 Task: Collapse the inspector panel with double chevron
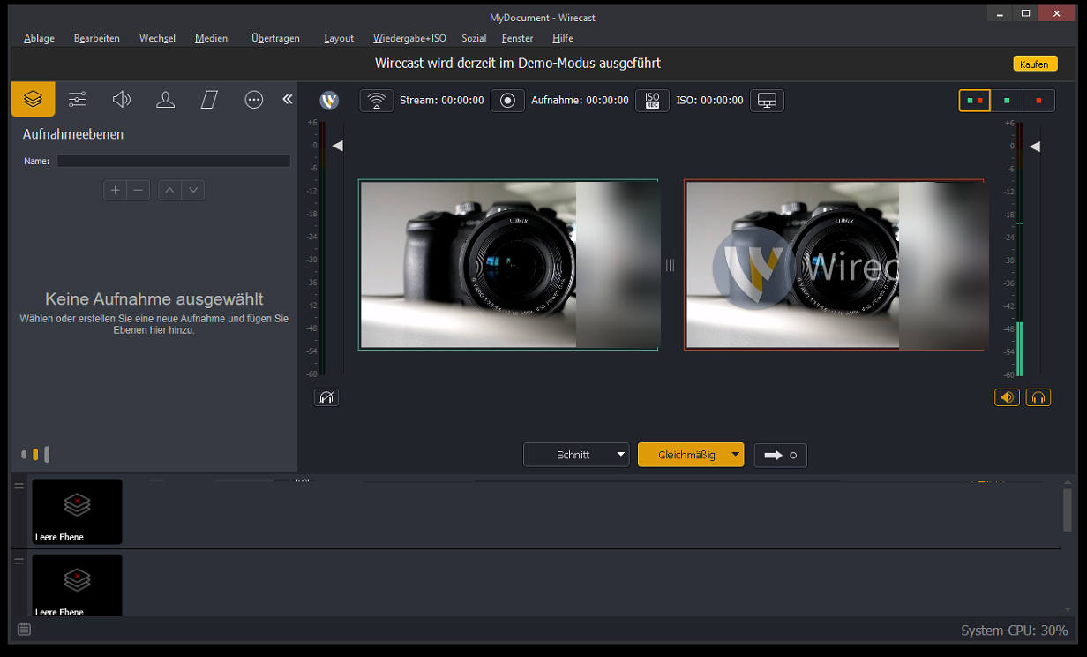[287, 100]
